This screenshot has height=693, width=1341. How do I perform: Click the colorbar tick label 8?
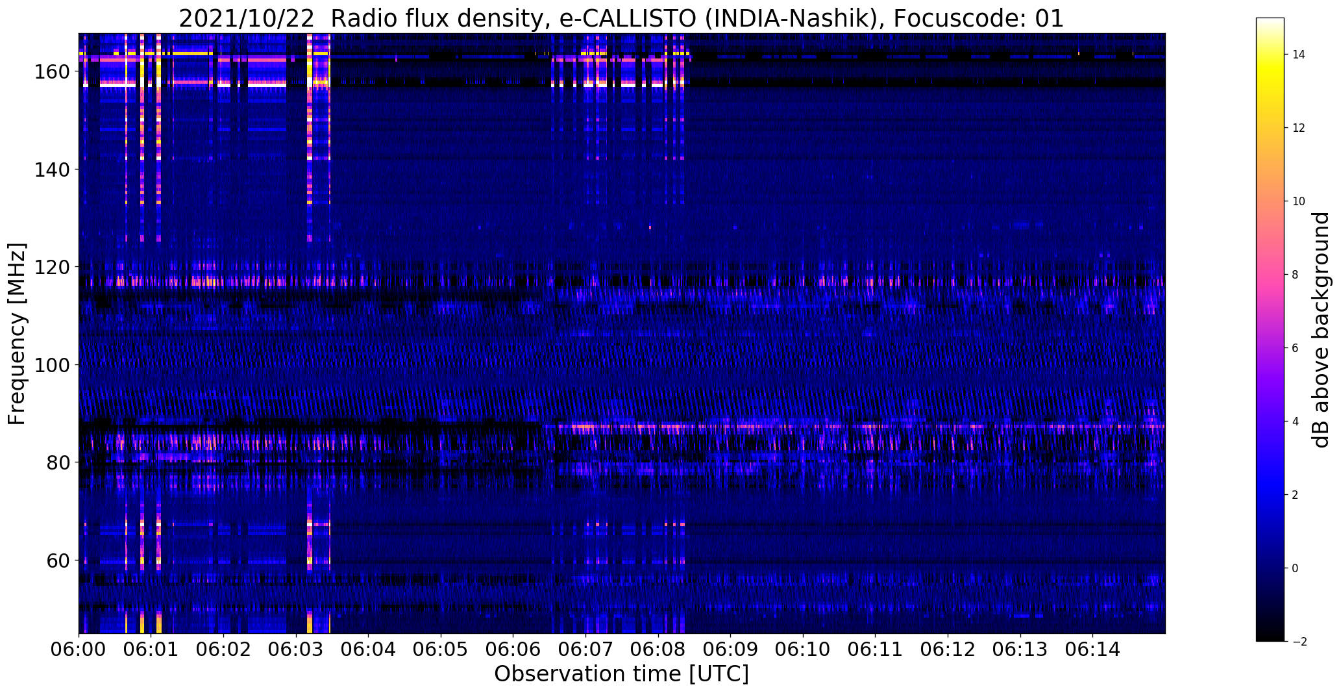(x=1296, y=275)
